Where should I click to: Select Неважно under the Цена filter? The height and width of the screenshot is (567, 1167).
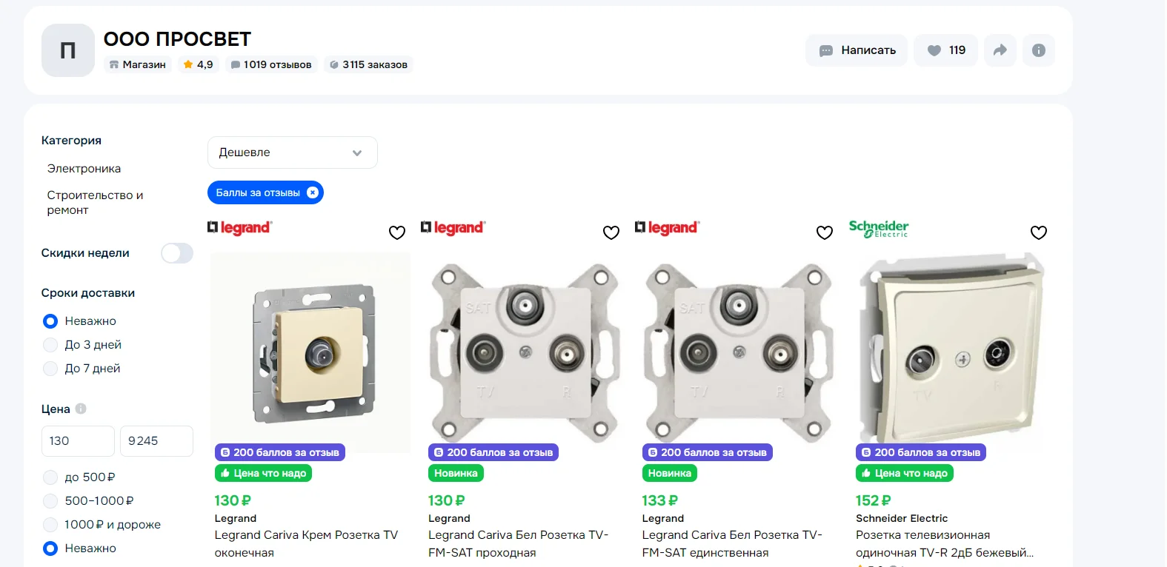(x=50, y=548)
